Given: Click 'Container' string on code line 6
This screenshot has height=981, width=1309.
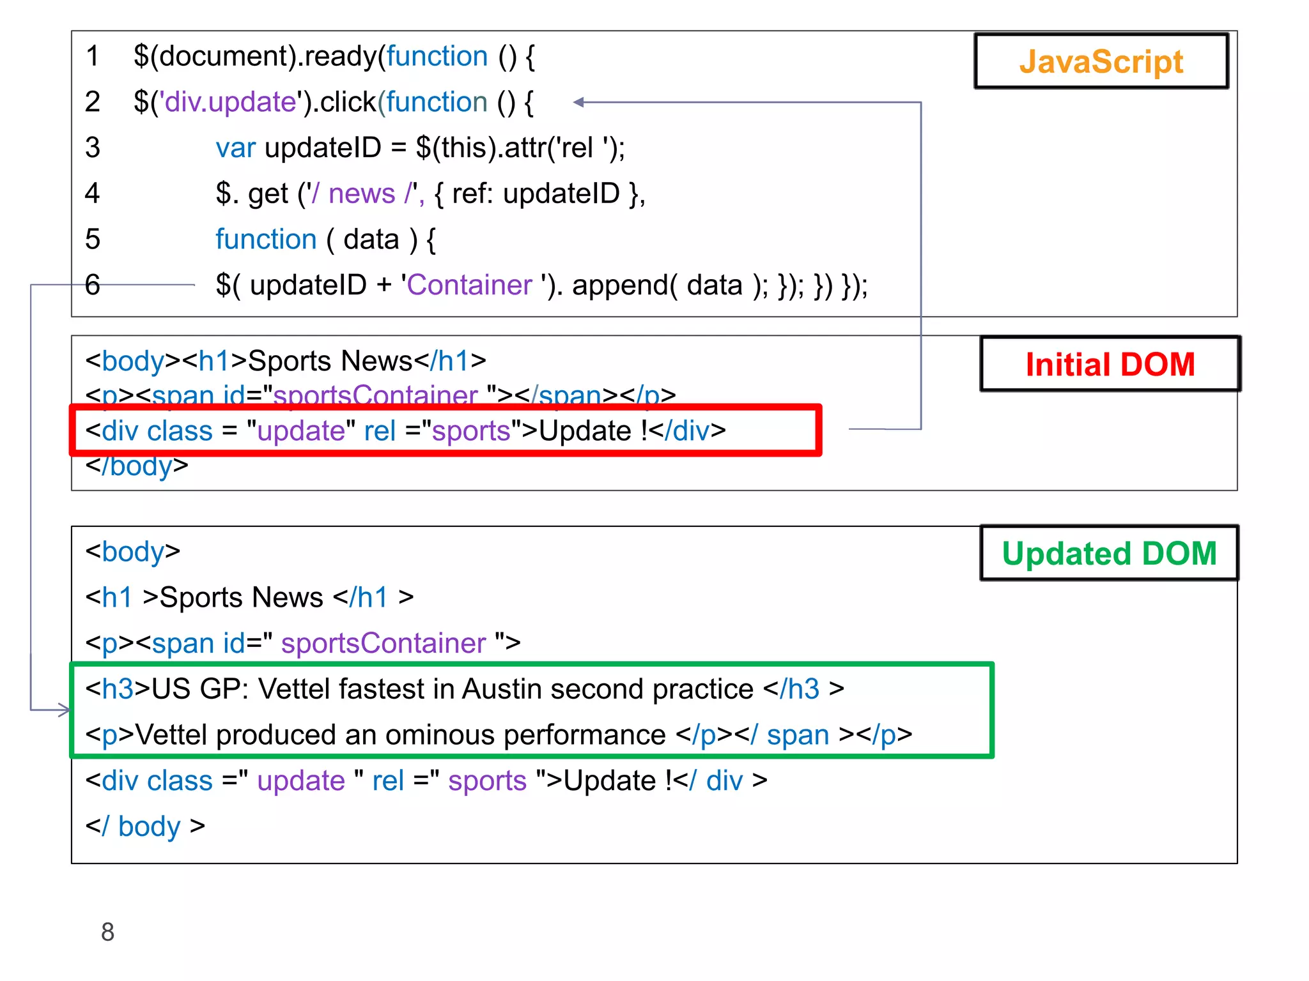Looking at the screenshot, I should click(469, 285).
